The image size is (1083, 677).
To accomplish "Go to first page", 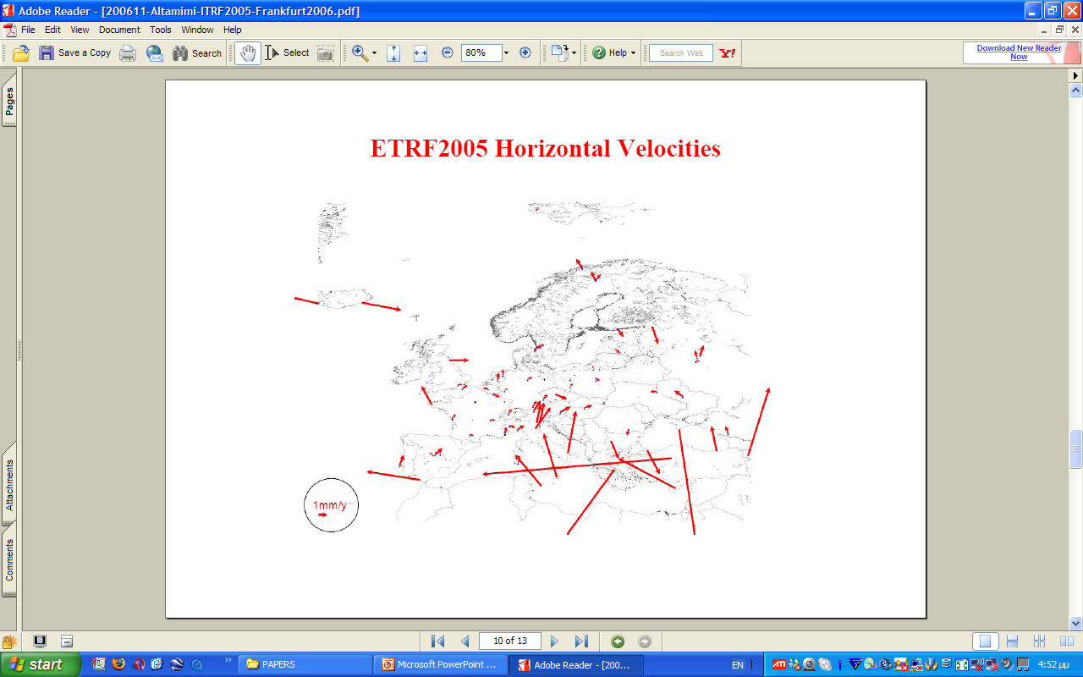I will 437,641.
